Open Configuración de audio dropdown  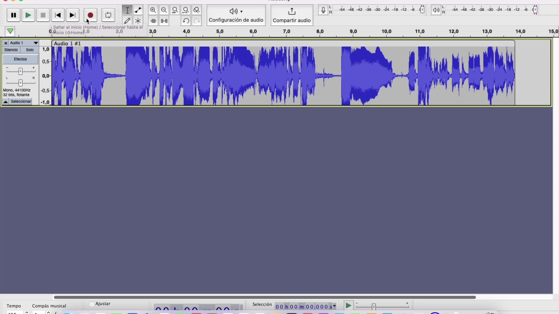236,15
